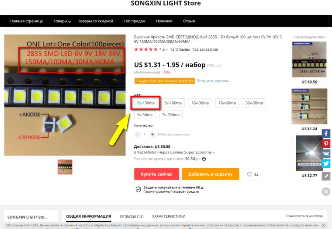332x229 pixels.
Task: Increase quantity with plus button
Action: [152, 134]
